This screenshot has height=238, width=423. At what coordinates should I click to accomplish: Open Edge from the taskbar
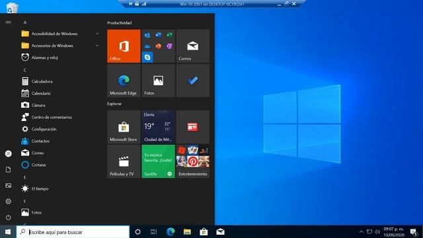point(171,232)
